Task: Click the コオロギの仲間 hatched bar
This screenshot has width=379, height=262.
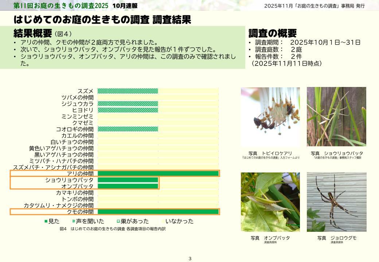Action: (x=128, y=129)
